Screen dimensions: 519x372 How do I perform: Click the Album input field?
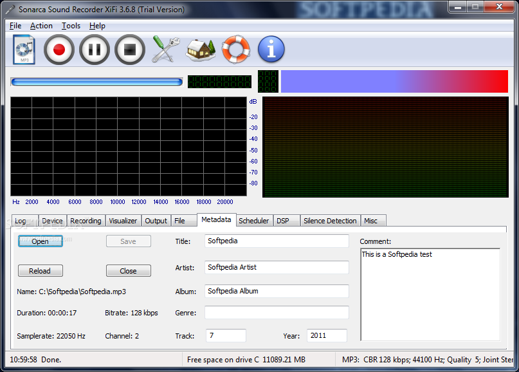(x=277, y=291)
